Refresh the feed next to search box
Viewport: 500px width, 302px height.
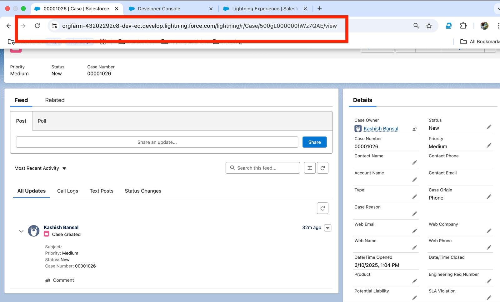pos(322,168)
